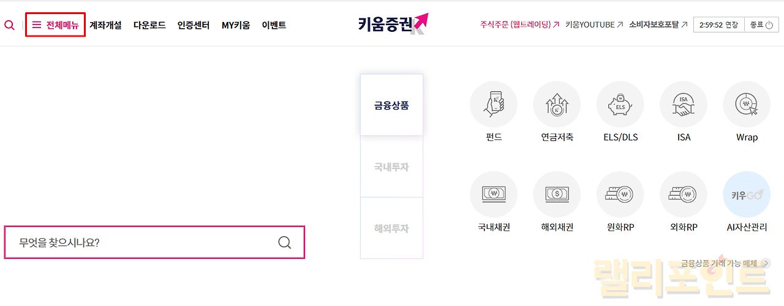Open the ELS/DLS piggy bank icon
Screen dimensions: 784x306
(x=620, y=105)
